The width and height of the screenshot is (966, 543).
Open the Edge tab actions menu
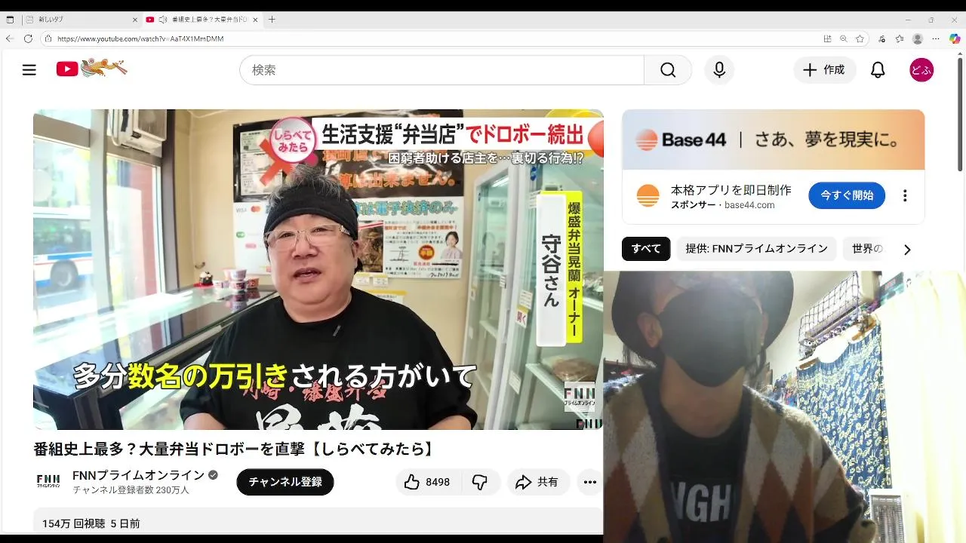[x=10, y=20]
